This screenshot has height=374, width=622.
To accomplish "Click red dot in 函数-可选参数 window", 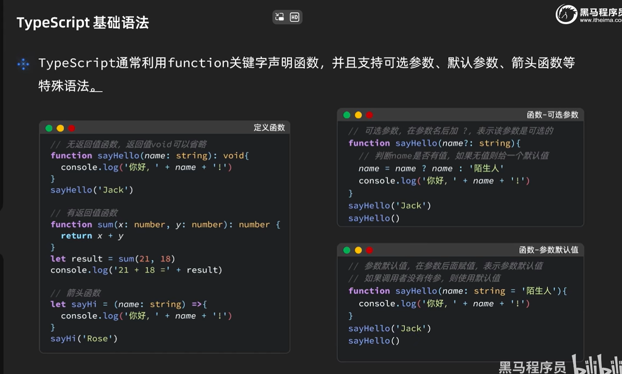I will tap(369, 115).
